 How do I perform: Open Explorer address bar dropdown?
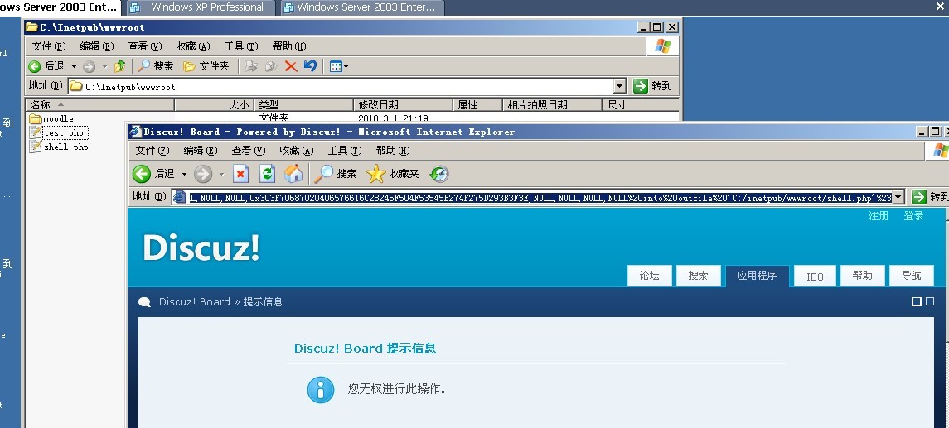click(620, 86)
